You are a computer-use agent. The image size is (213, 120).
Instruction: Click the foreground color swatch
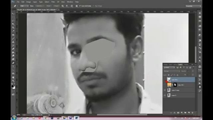(13, 86)
